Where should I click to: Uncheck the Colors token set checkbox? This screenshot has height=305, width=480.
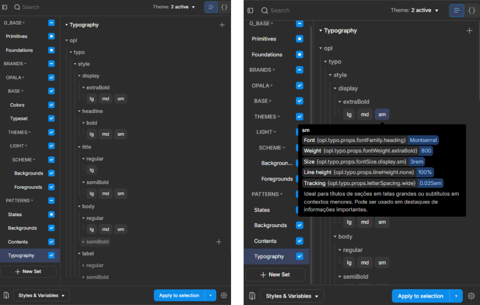pyautogui.click(x=51, y=105)
